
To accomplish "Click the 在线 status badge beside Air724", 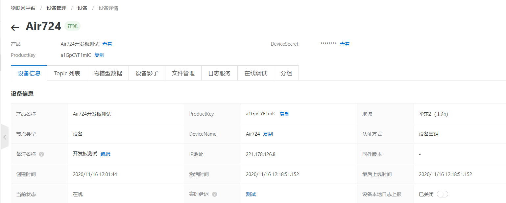I will tap(72, 26).
